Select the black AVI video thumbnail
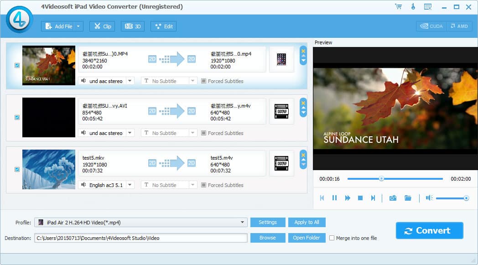This screenshot has height=265, width=478. [x=49, y=117]
